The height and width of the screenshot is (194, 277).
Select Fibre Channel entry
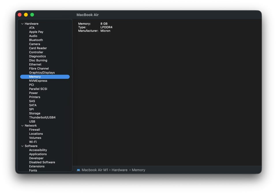[39, 69]
